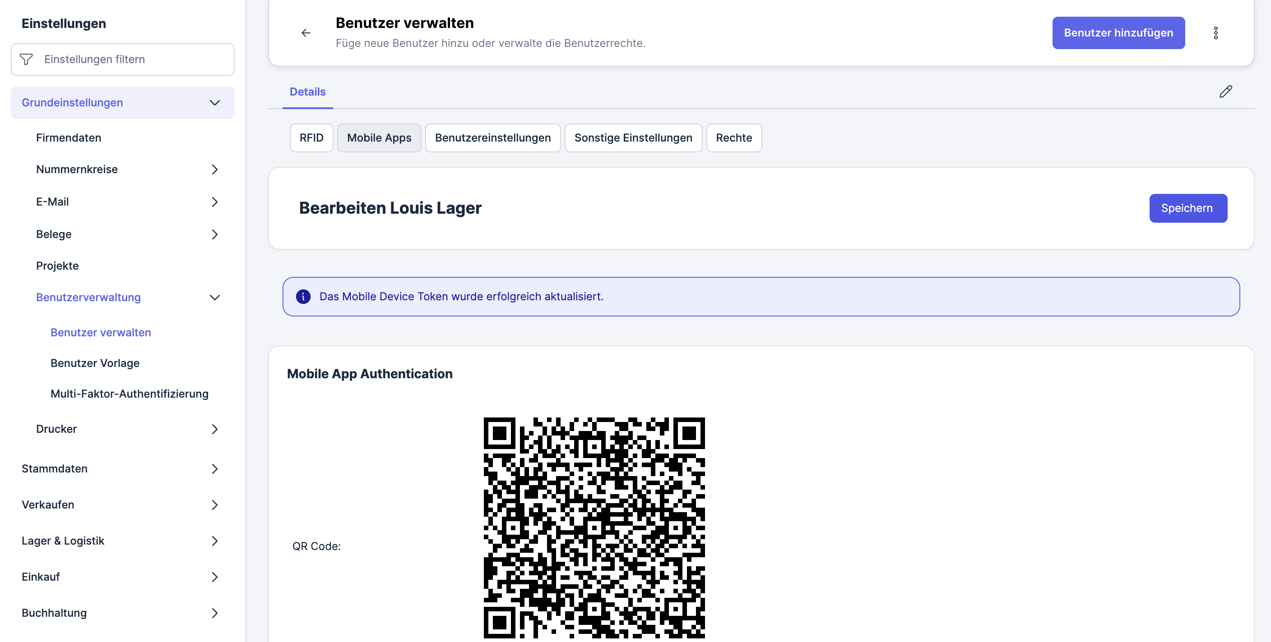Screen dimensions: 1271x642
Task: Expand the Nummernkreise submenu
Action: (x=215, y=170)
